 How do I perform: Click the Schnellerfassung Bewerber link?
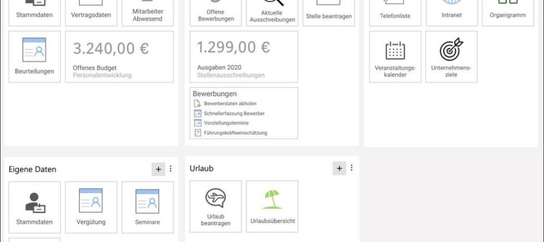point(234,113)
